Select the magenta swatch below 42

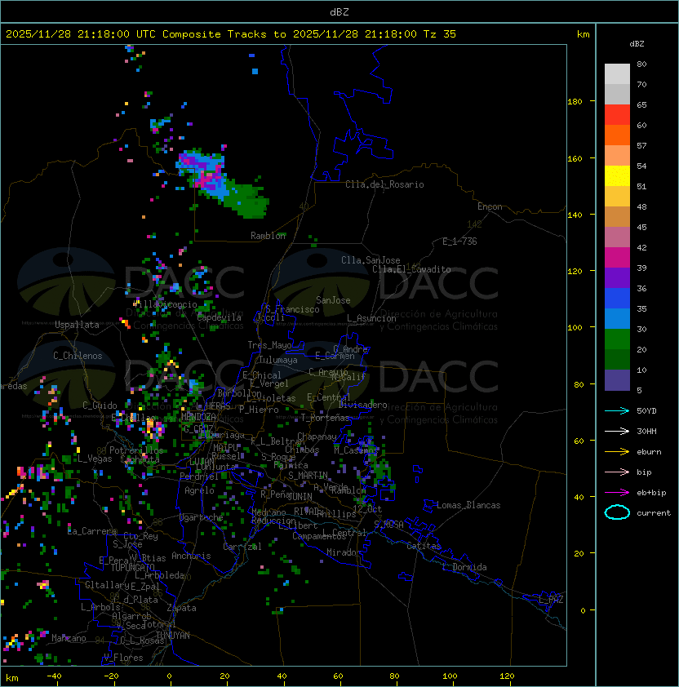[617, 257]
